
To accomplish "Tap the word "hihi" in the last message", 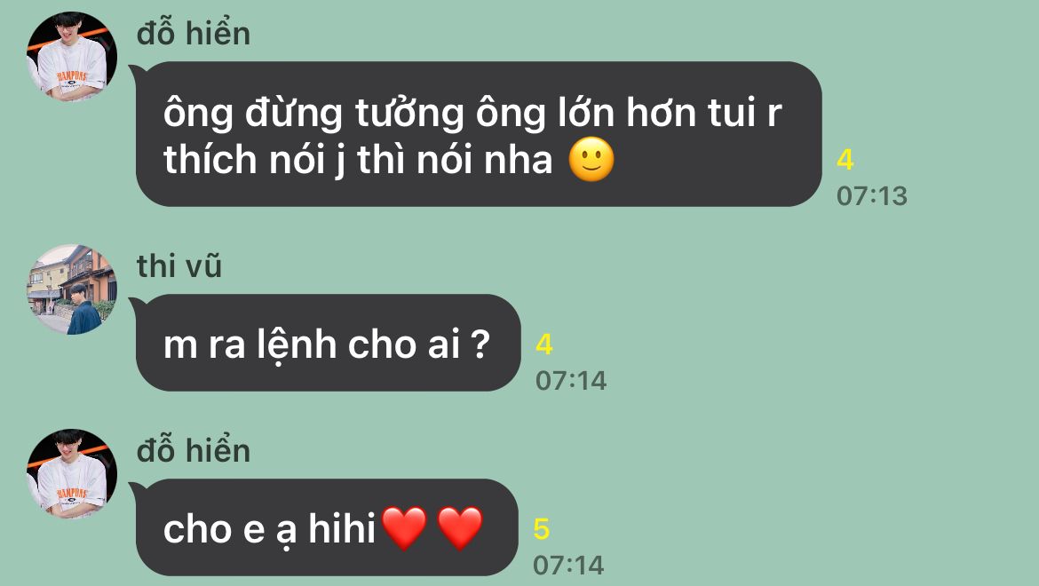I will [x=342, y=528].
